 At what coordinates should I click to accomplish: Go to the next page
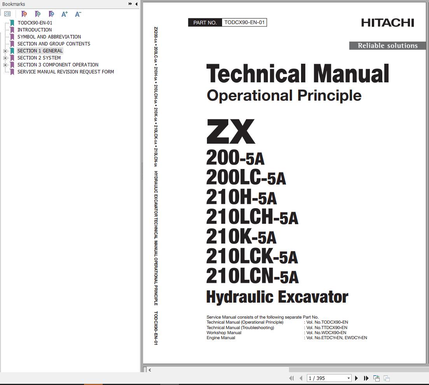(356, 378)
